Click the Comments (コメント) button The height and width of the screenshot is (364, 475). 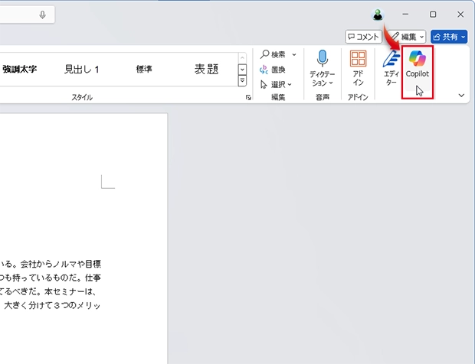[363, 37]
